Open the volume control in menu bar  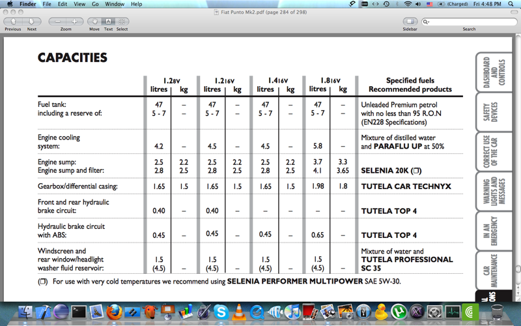[x=419, y=4]
